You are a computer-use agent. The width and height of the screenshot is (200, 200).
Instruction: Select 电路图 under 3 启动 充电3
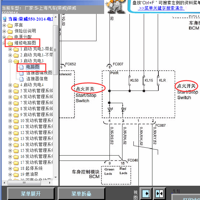coord(33,67)
